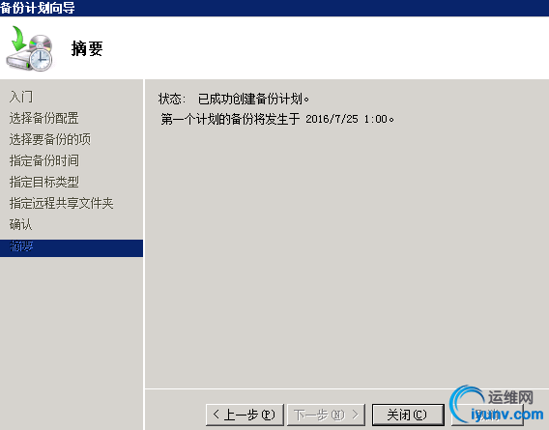Select the 入门 step in sidebar

[x=21, y=97]
